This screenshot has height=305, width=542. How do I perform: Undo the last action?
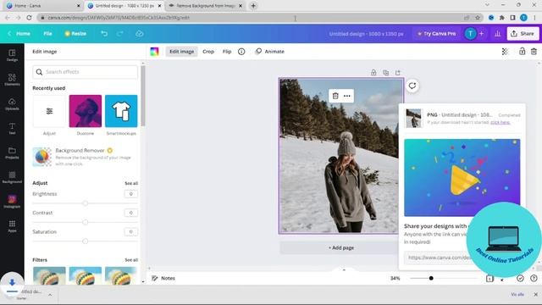coord(104,34)
